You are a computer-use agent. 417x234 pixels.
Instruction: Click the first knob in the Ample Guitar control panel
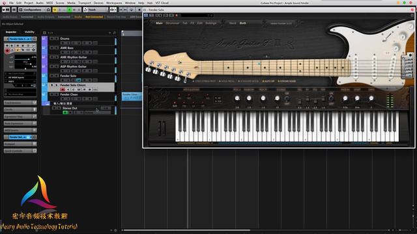coord(237,98)
